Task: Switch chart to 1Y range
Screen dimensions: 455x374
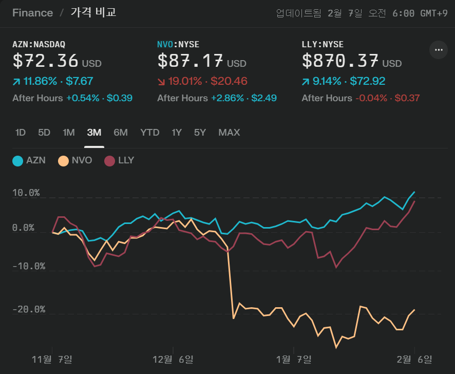Action: point(177,133)
